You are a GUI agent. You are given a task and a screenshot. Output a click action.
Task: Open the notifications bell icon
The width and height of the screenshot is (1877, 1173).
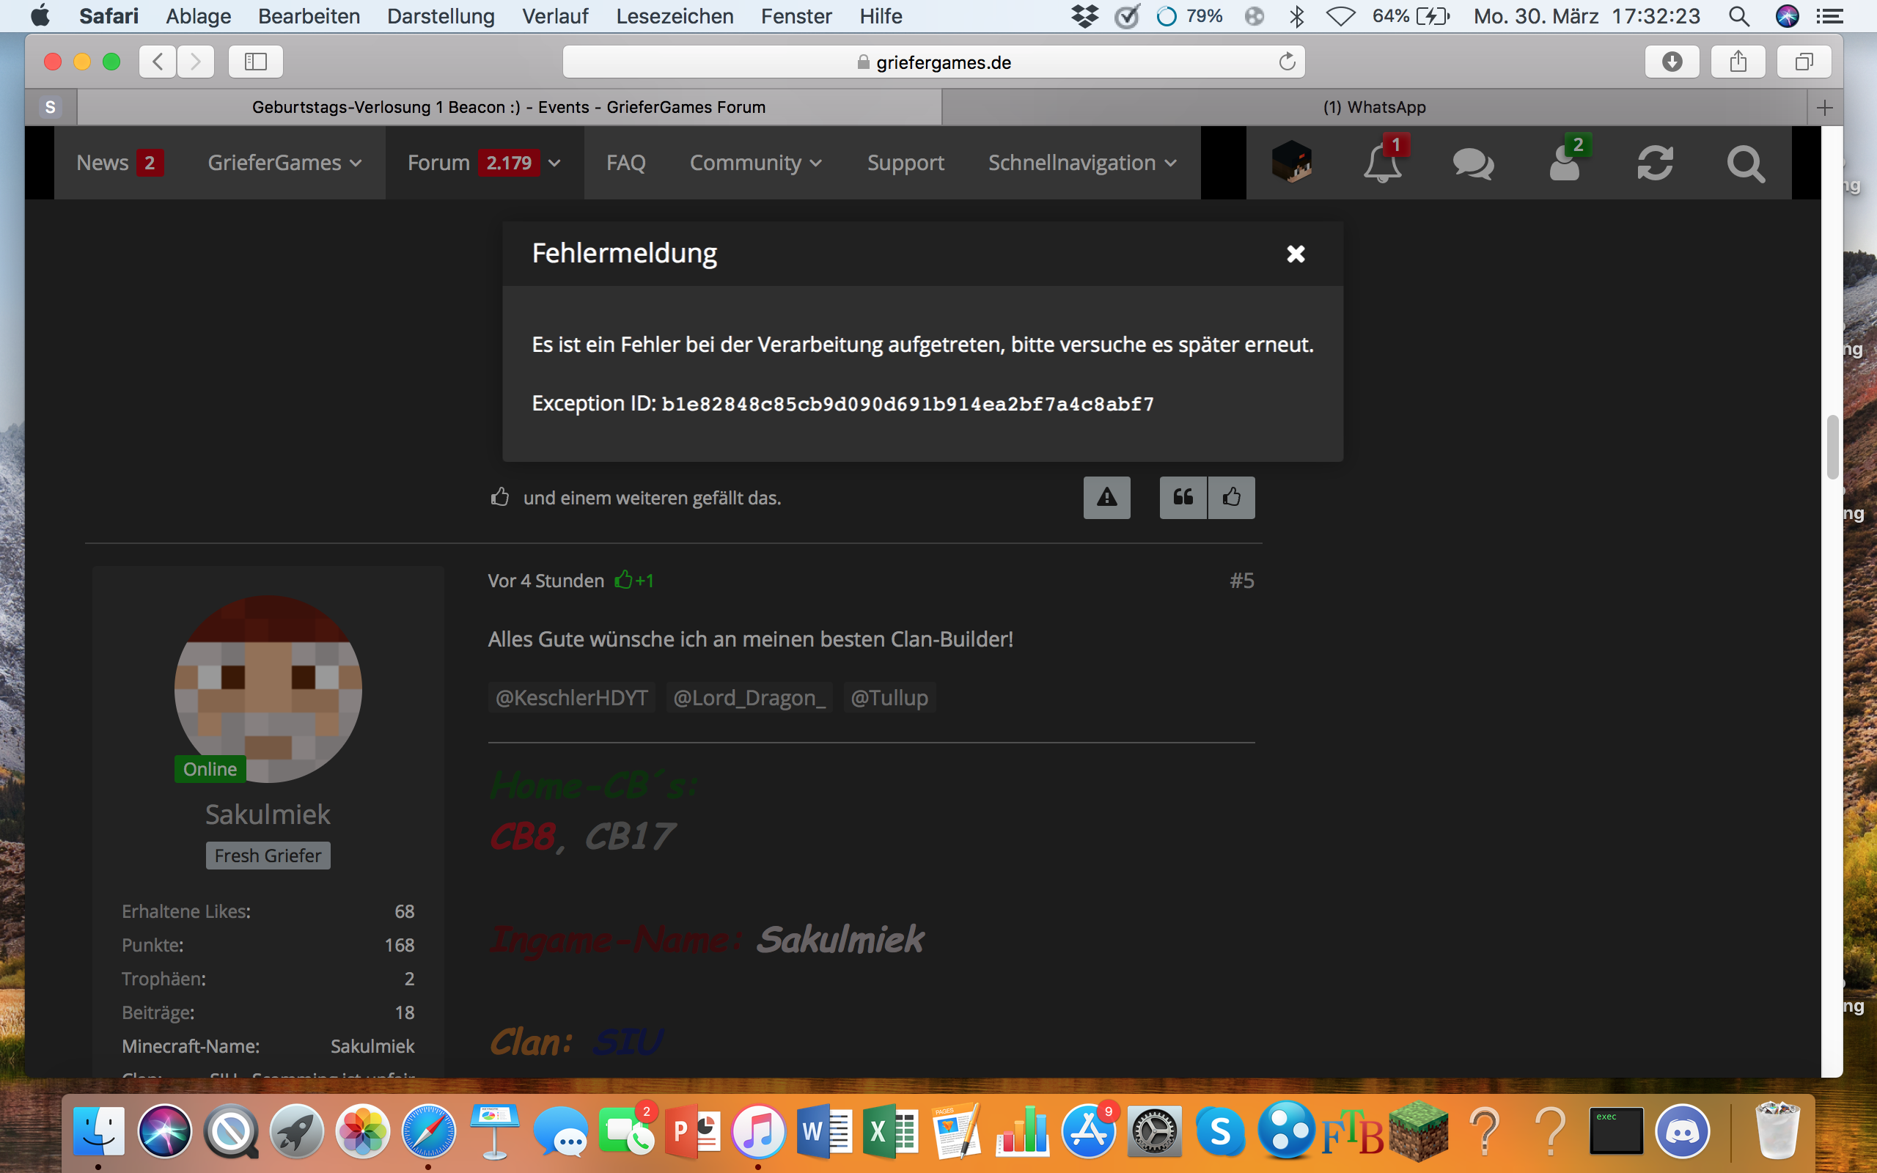coord(1382,163)
